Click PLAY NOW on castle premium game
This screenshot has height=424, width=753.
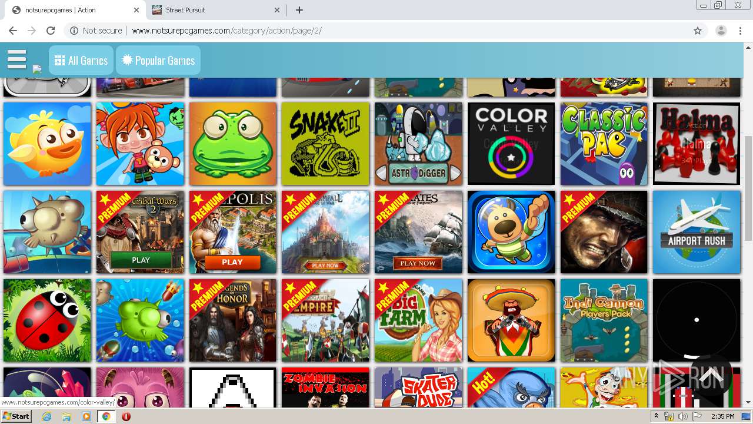coord(325,265)
